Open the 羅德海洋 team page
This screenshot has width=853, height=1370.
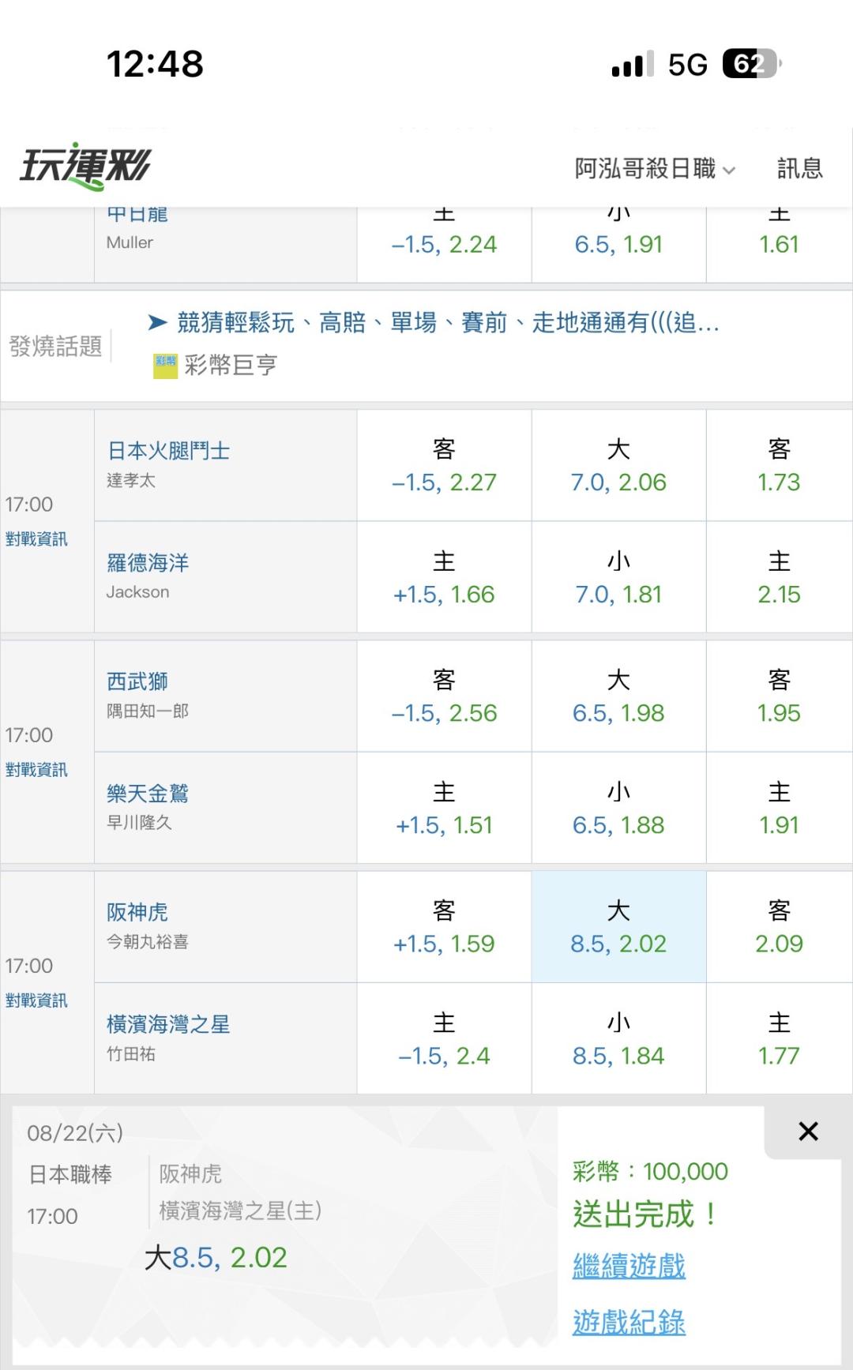point(148,563)
